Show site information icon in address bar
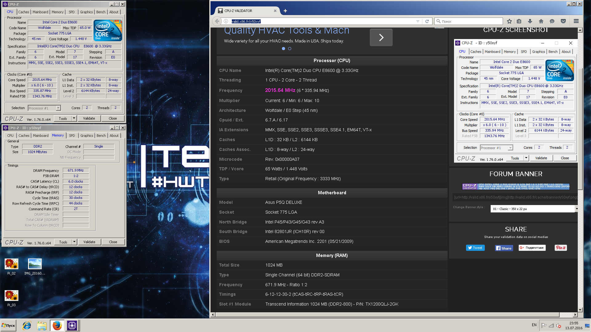The image size is (591, 332). [226, 21]
